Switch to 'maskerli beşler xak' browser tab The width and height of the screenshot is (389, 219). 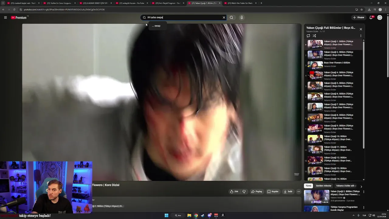pyautogui.click(x=24, y=3)
